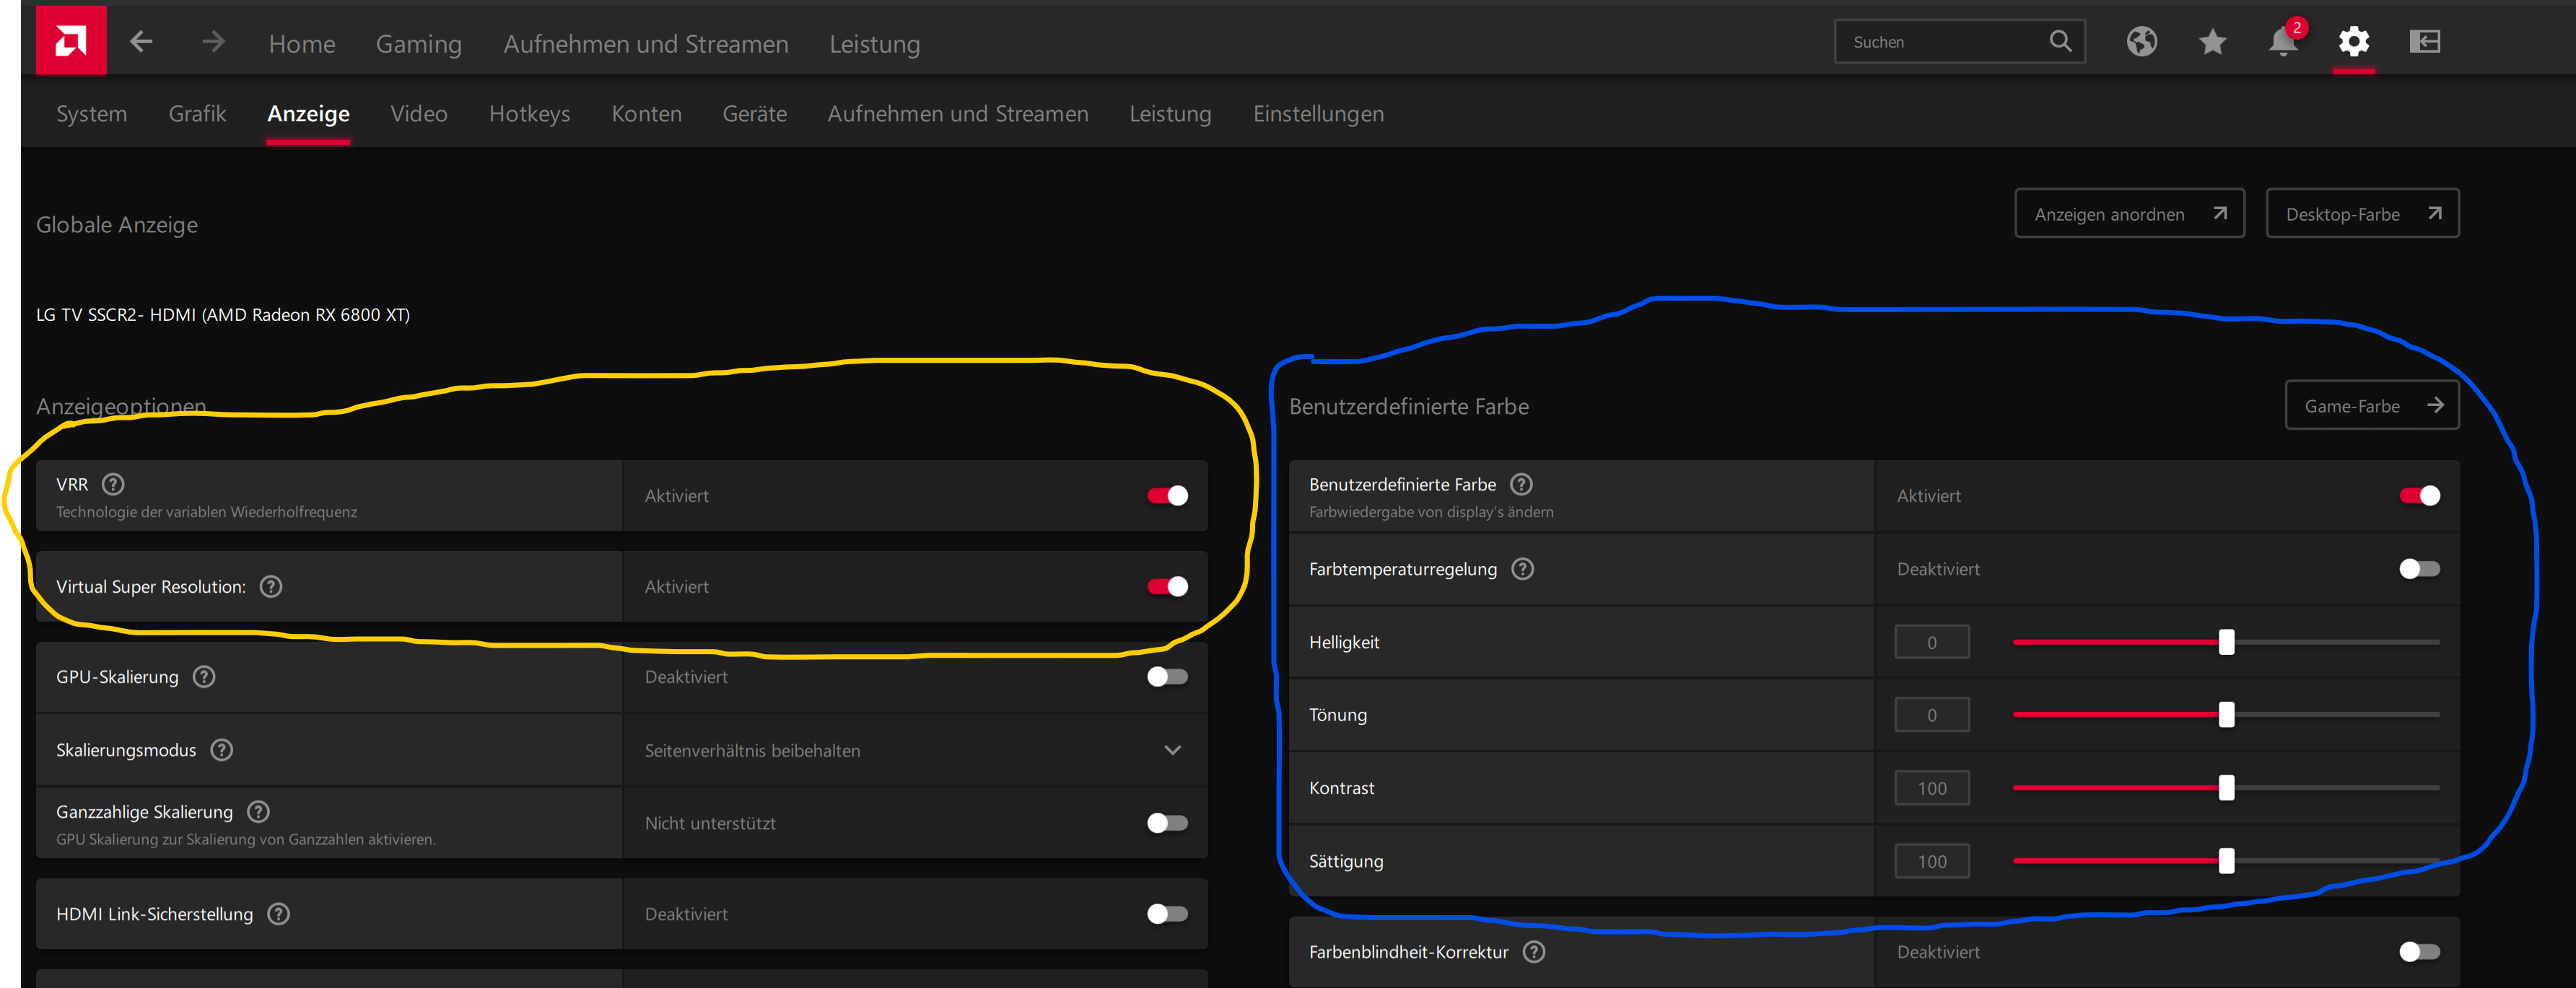The width and height of the screenshot is (2576, 988).
Task: Switch to the System tab
Action: click(91, 114)
